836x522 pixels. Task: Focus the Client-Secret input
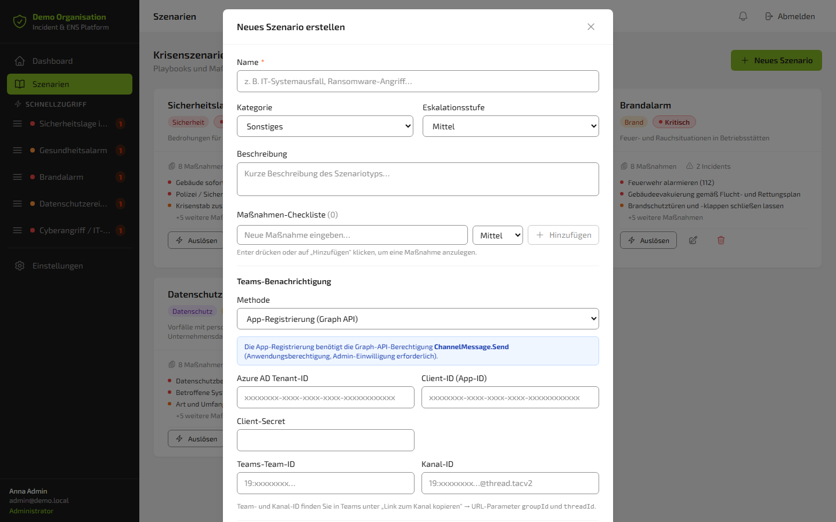pos(326,440)
